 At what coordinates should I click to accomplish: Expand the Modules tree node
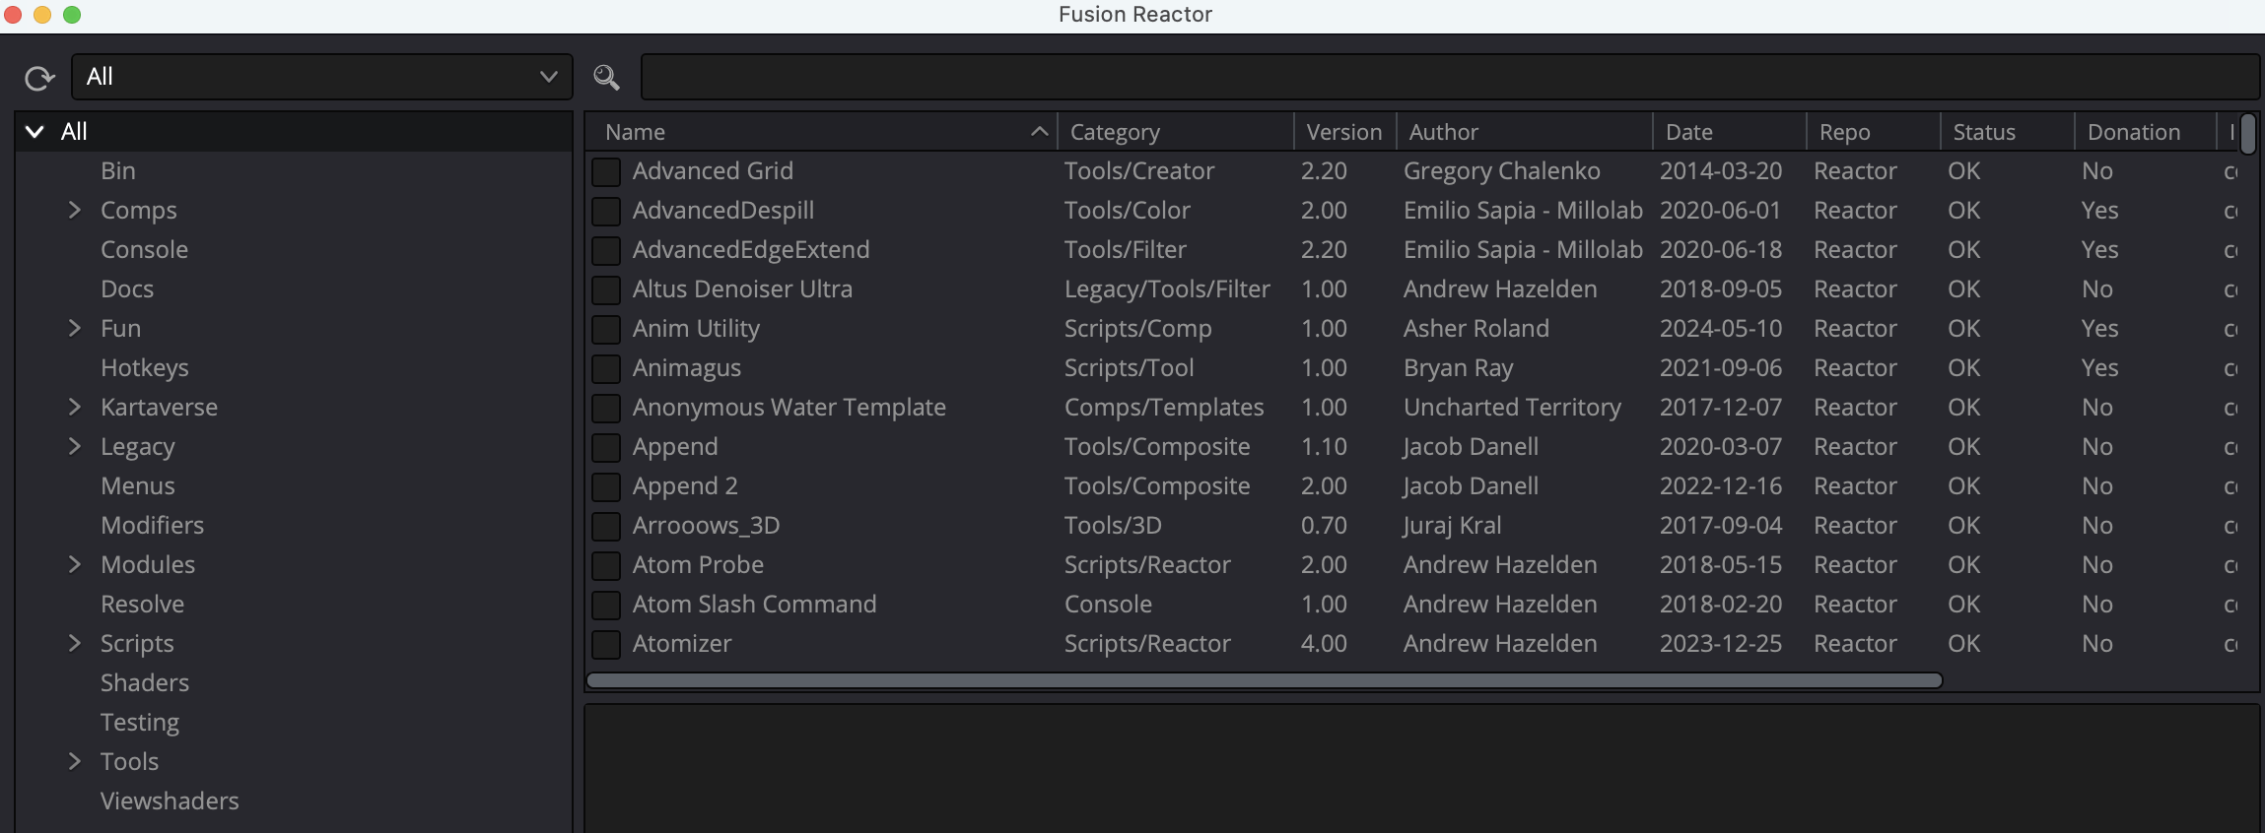pos(74,564)
